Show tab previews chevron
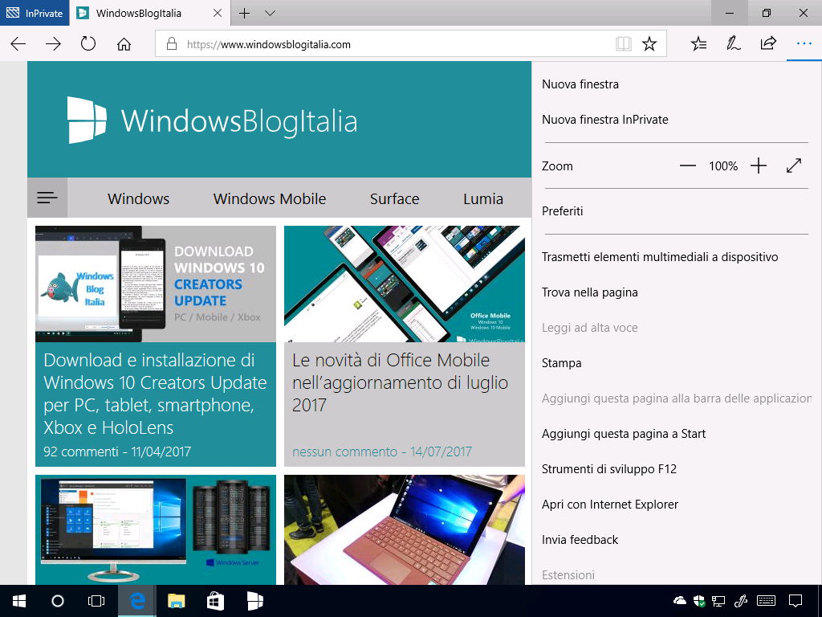 (270, 13)
